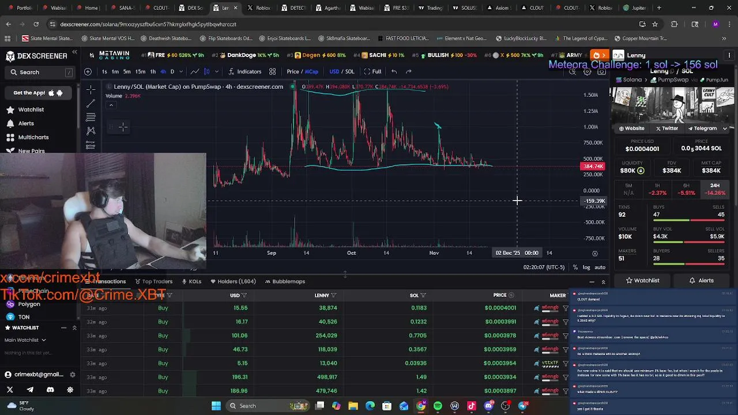
Task: Open the chart layout grid icon
Action: coord(272,71)
